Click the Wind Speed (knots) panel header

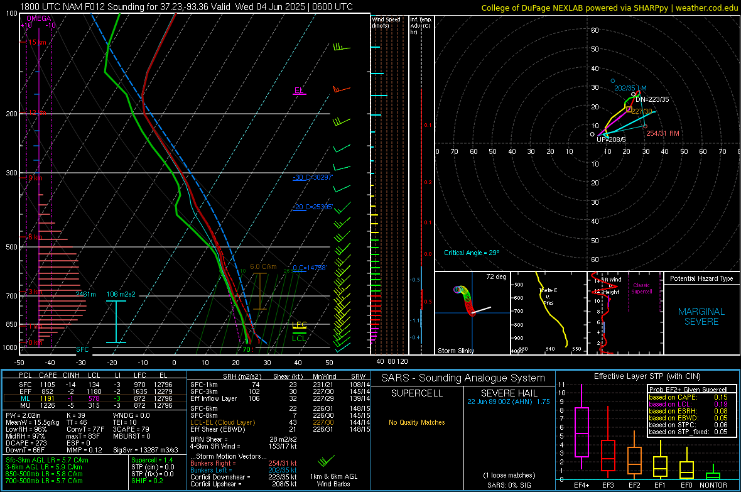[386, 22]
